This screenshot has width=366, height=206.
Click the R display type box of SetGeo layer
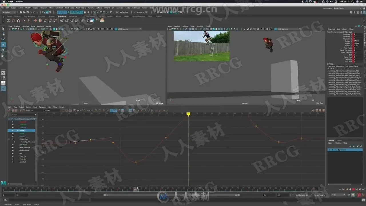(x=336, y=150)
